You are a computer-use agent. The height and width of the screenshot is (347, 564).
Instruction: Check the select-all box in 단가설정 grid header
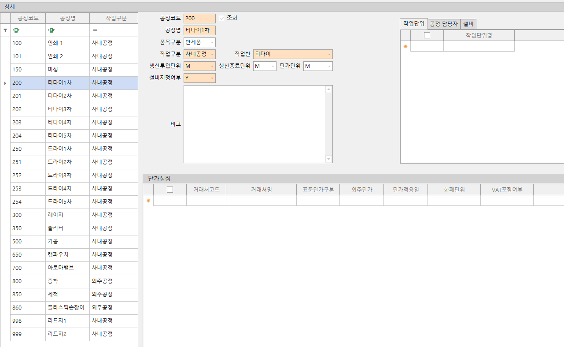[170, 190]
